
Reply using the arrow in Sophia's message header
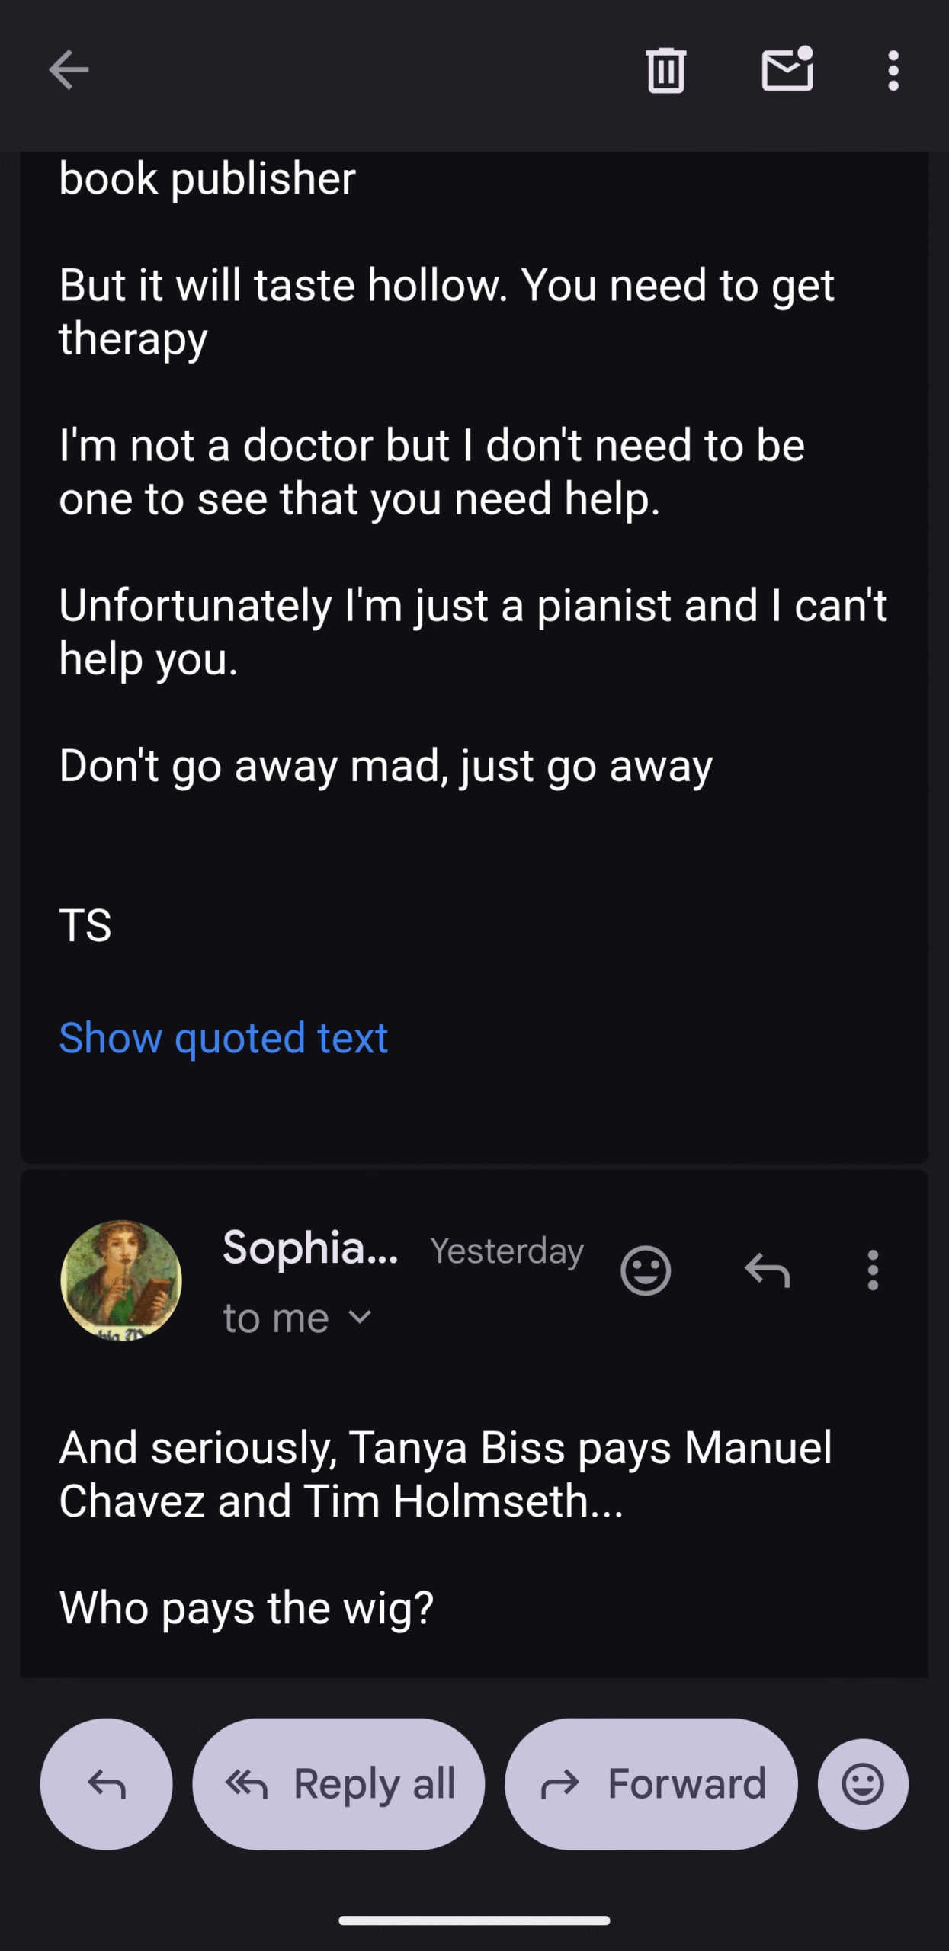[767, 1270]
